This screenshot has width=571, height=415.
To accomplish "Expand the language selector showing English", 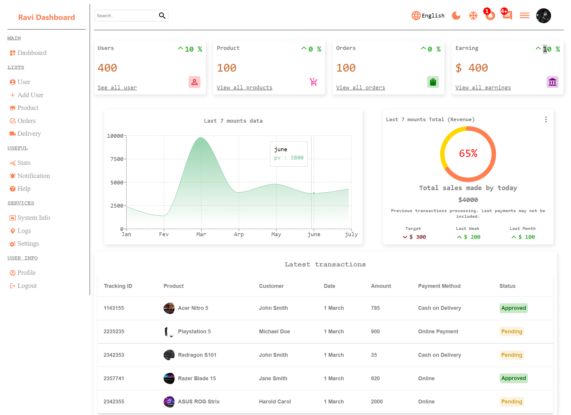I will click(428, 15).
